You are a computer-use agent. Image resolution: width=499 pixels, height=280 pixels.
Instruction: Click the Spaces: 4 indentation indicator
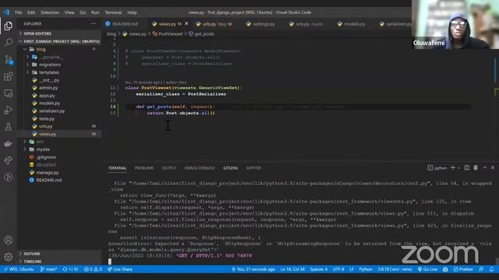[x=319, y=269]
